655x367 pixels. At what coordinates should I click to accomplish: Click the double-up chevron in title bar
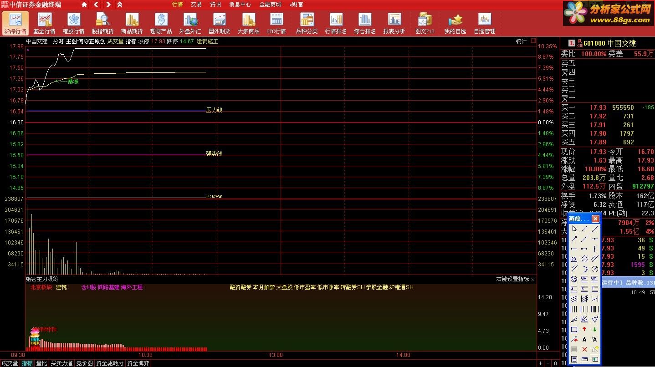(120, 5)
